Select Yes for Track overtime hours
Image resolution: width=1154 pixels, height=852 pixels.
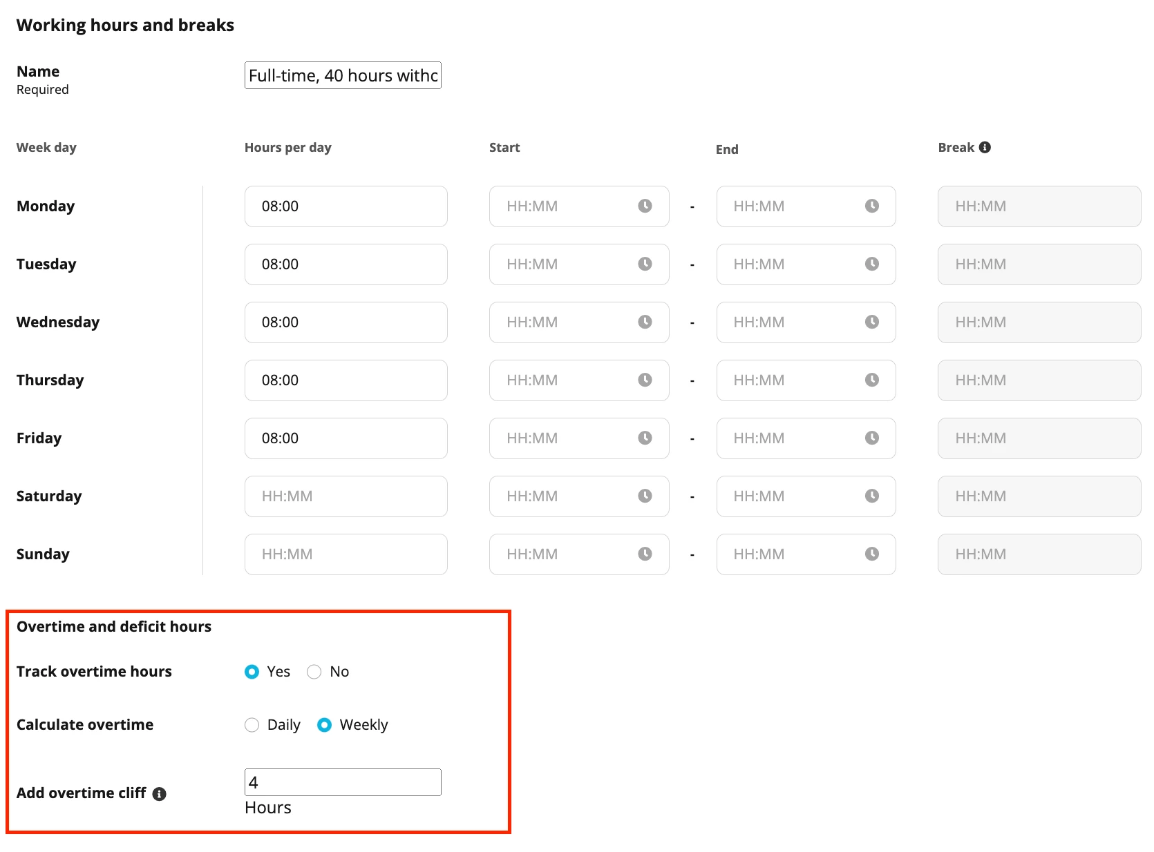[252, 672]
